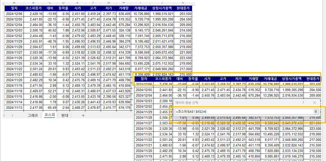Click closing price cell 2,418.86
This screenshot has width=326, height=161.
33,102
